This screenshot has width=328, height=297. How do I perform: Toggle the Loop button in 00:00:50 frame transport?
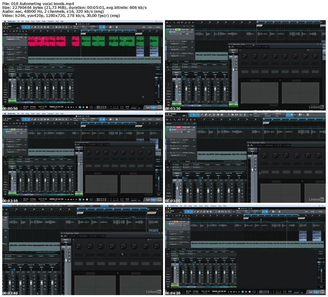pos(91,107)
